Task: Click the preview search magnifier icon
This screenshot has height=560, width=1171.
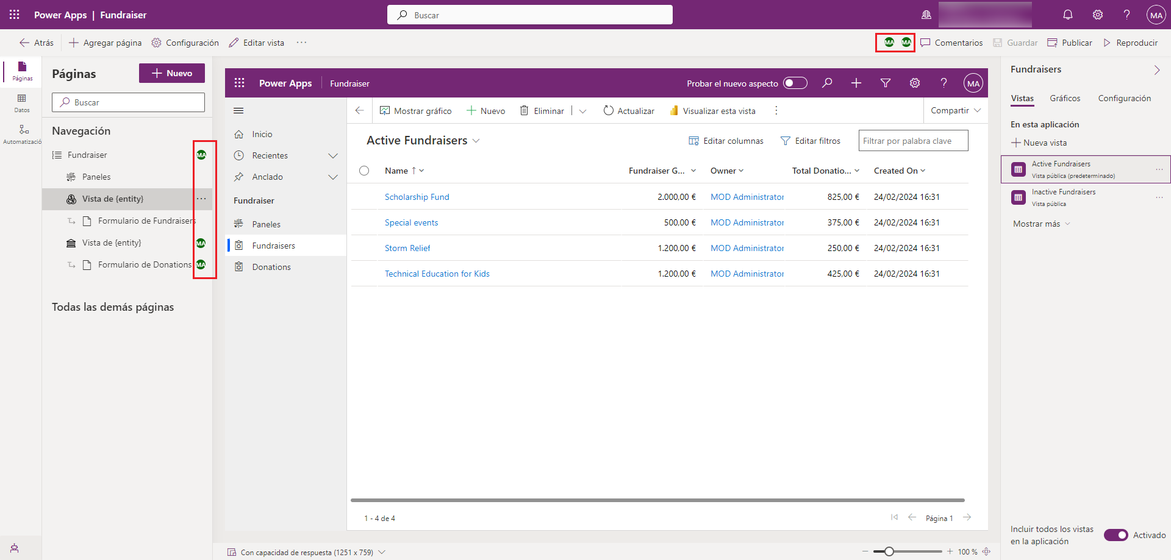Action: (x=827, y=83)
